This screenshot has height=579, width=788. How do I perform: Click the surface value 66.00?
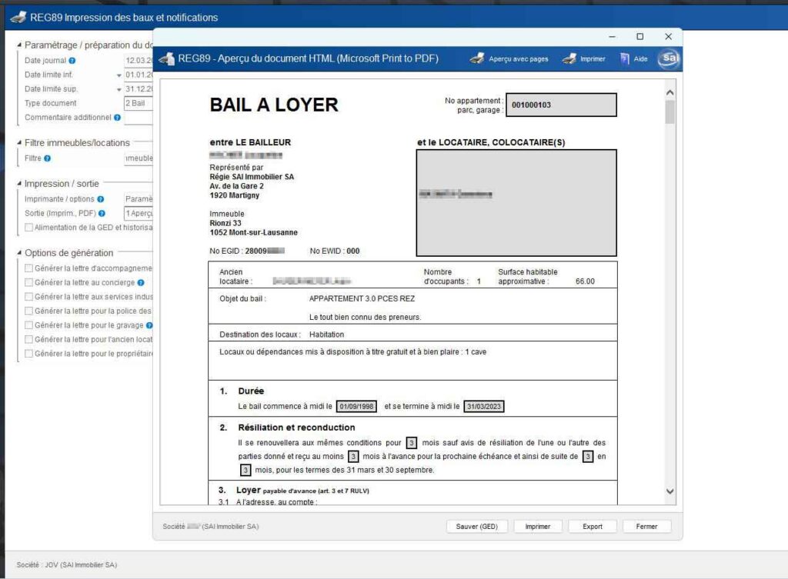[x=585, y=281]
